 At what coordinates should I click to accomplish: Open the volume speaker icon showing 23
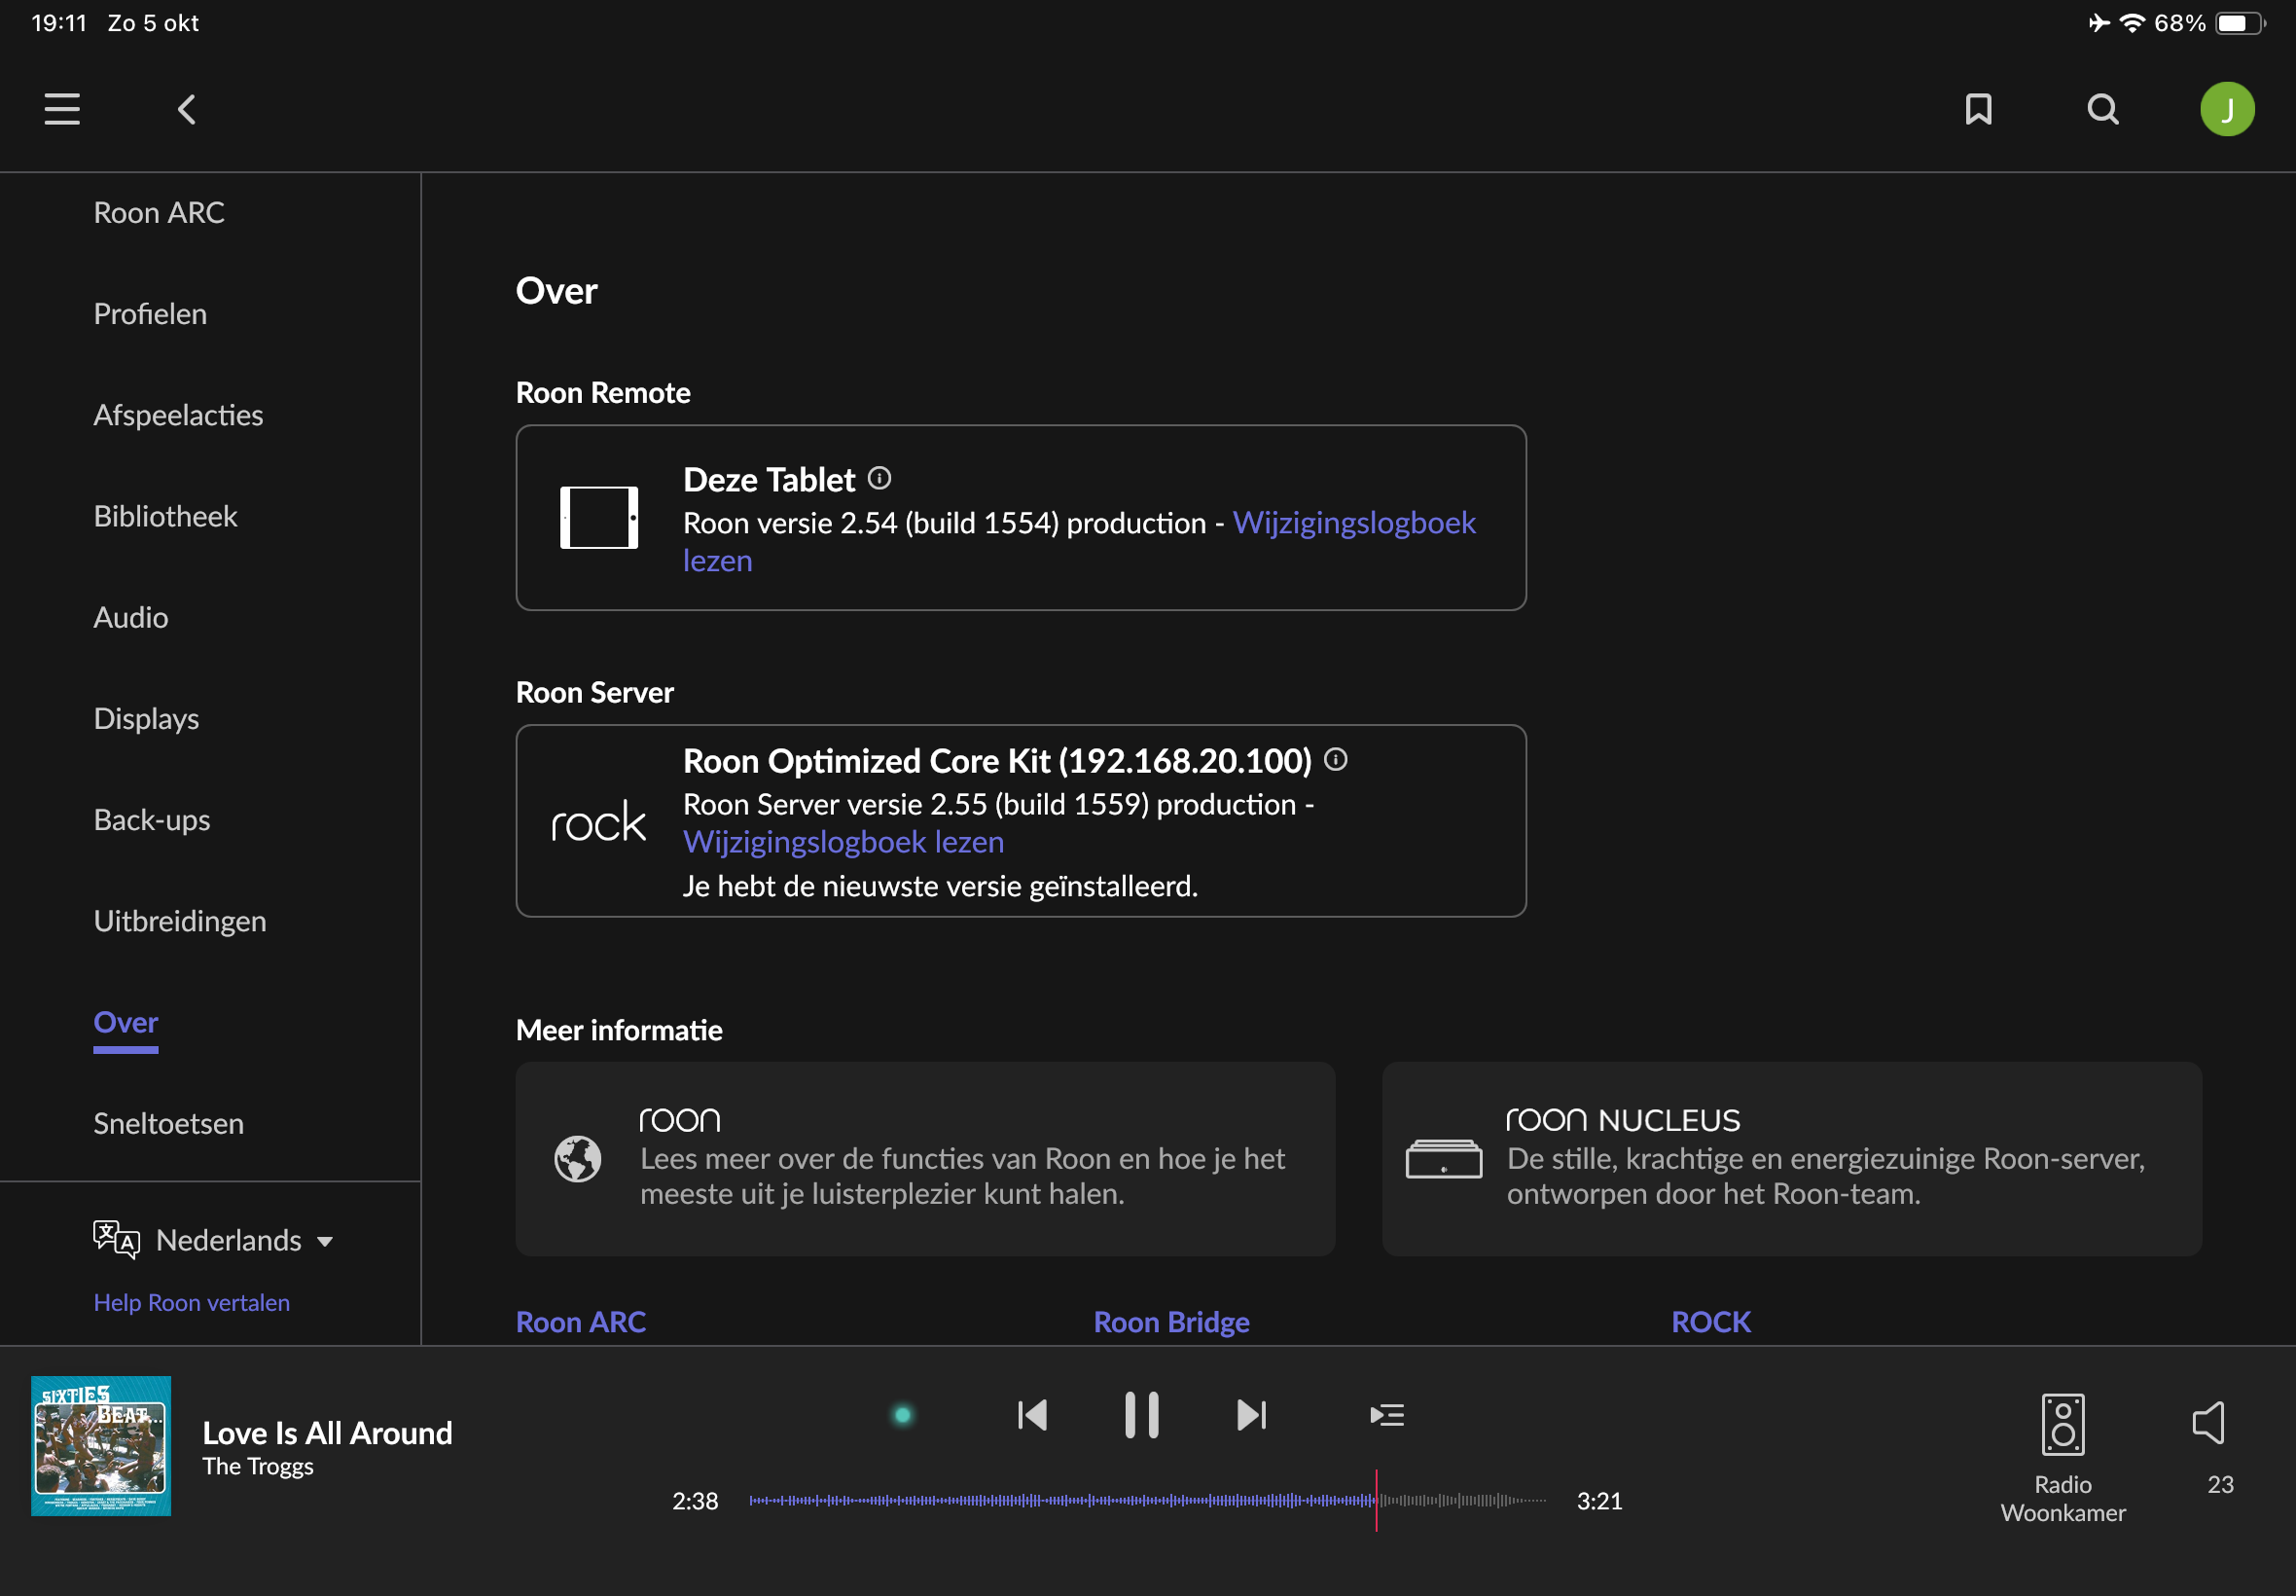2209,1422
